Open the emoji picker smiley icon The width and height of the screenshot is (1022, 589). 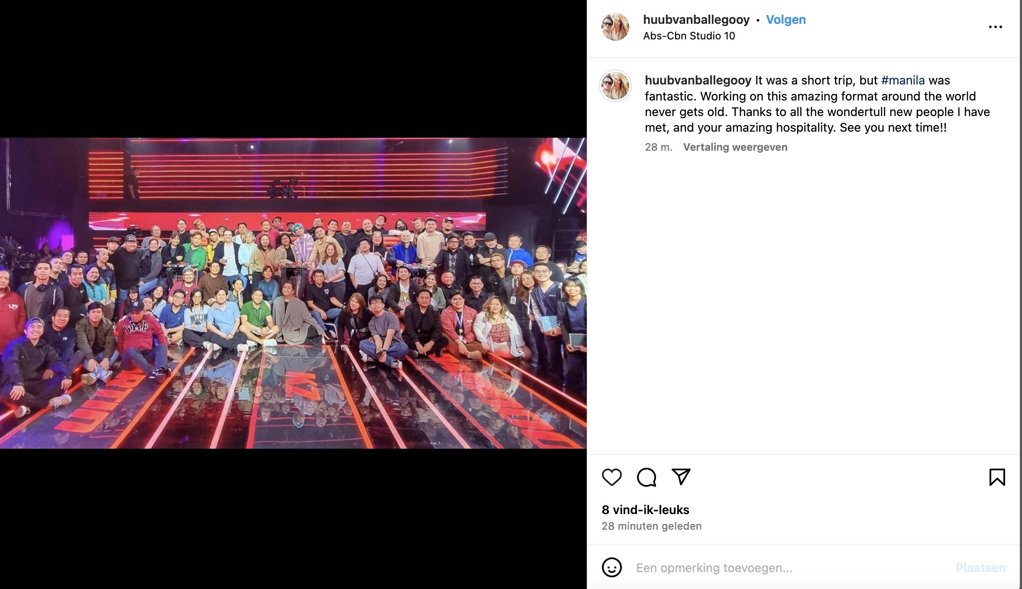(611, 567)
